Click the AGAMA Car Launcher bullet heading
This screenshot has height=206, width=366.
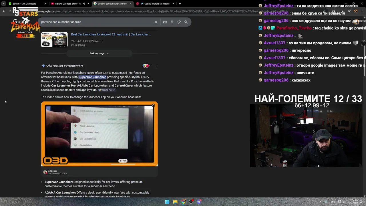pos(60,193)
